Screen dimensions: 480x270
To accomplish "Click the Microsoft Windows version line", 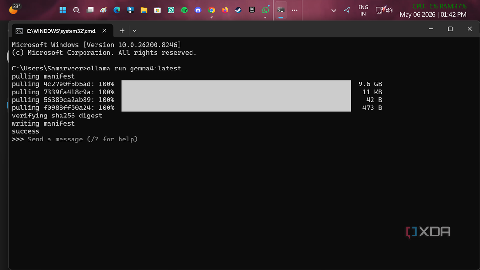I will point(96,45).
